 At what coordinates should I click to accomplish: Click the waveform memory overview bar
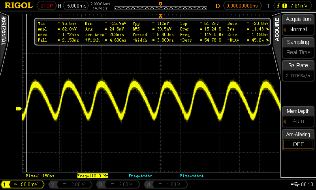[x=161, y=8]
